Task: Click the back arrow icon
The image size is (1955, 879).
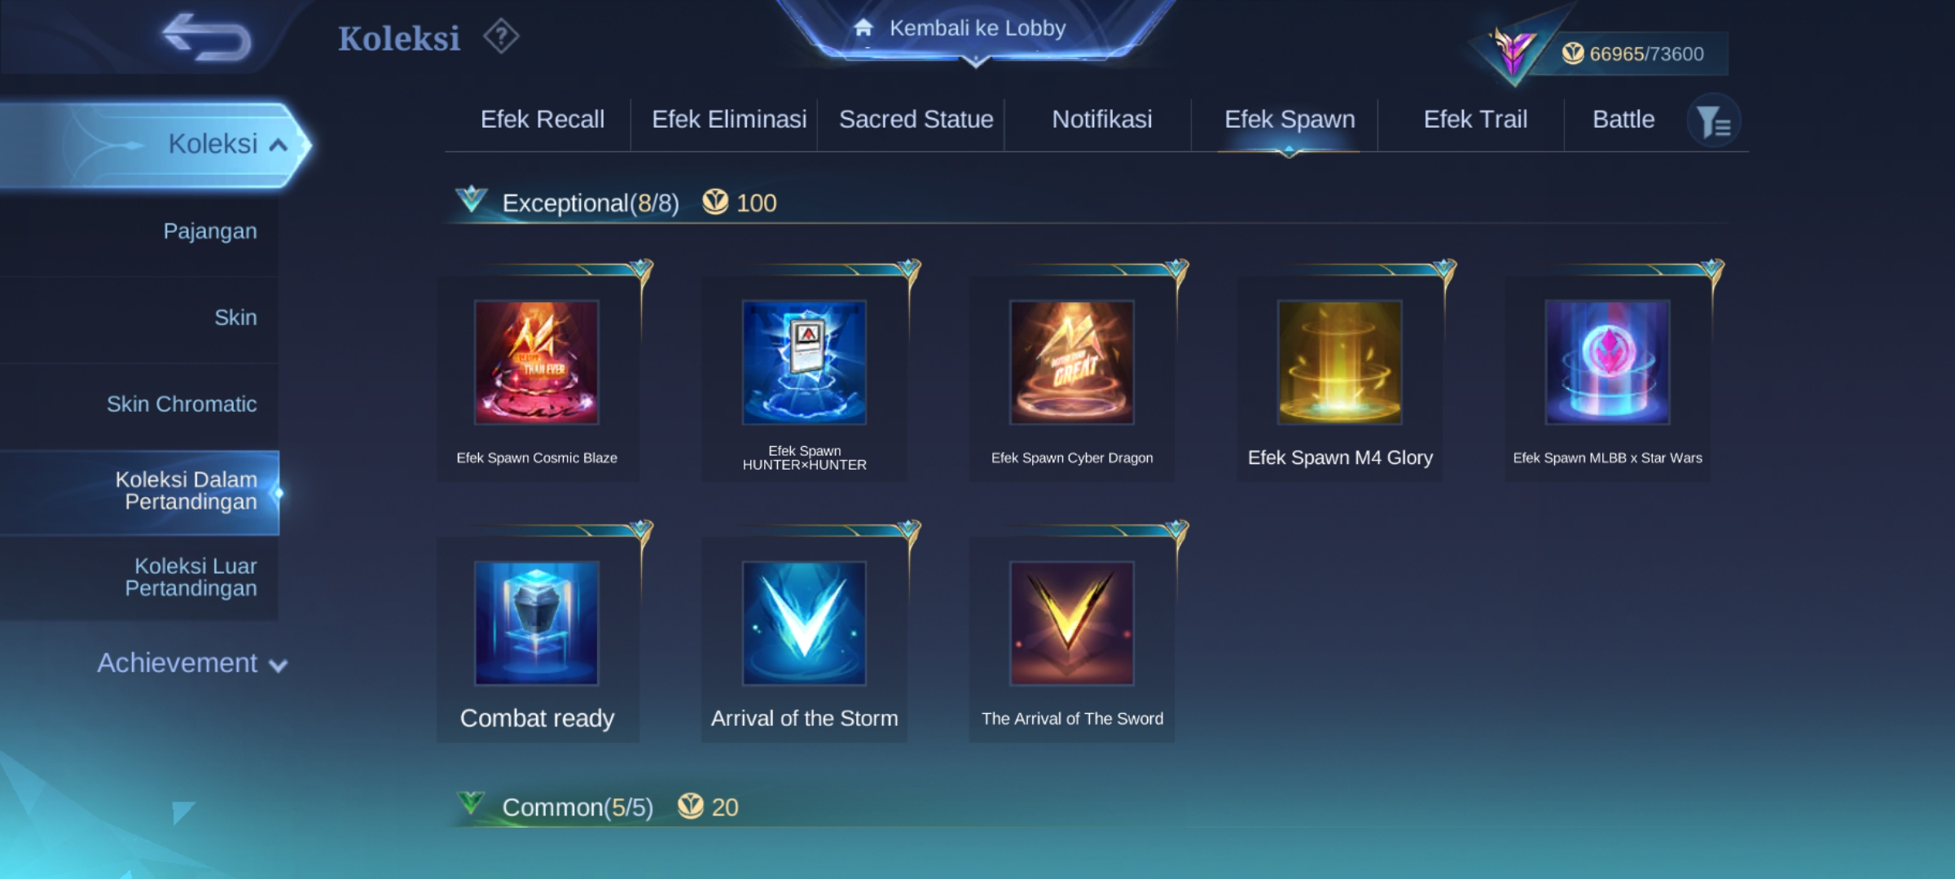Action: [x=207, y=37]
